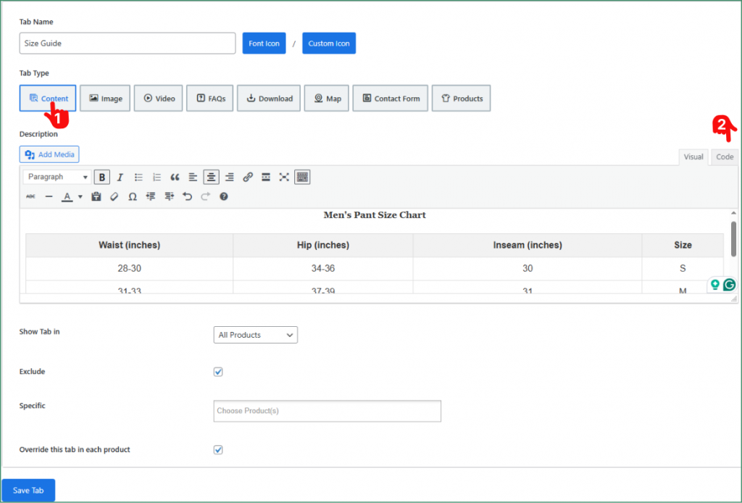Click the Tab Name input field
Screen dimensions: 742x503
click(x=128, y=43)
